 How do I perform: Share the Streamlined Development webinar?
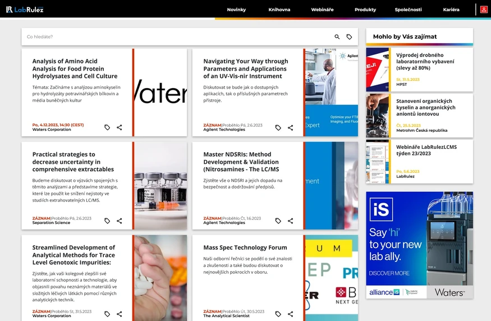pos(120,314)
